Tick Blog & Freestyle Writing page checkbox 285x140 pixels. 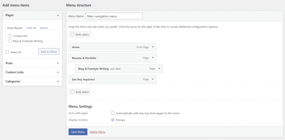pyautogui.click(x=10, y=41)
